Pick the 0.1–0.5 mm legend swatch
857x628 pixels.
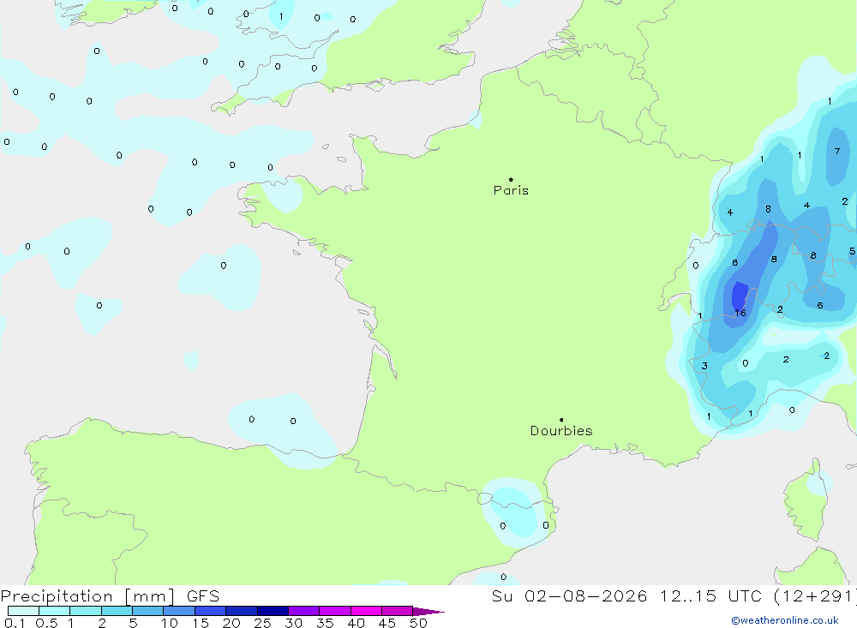(x=23, y=611)
